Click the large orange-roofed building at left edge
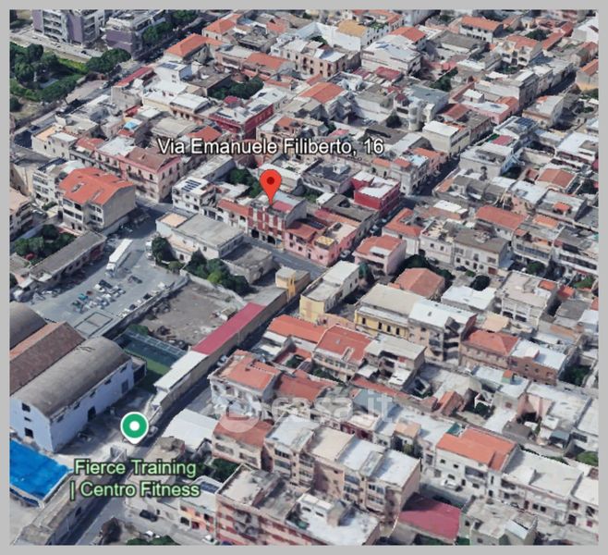 coord(92,196)
